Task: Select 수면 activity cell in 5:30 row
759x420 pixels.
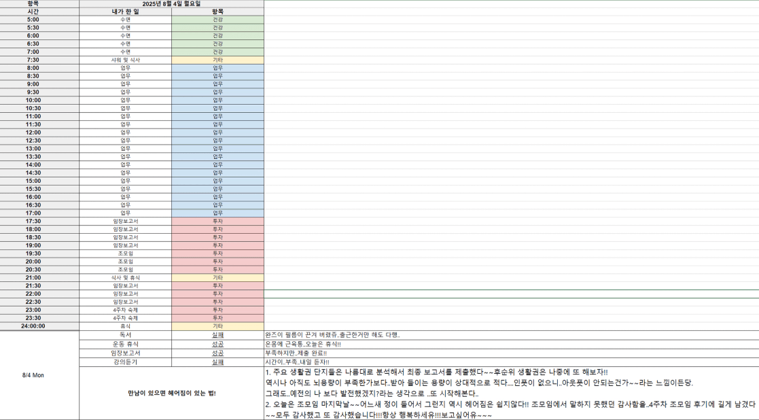Action: point(126,28)
